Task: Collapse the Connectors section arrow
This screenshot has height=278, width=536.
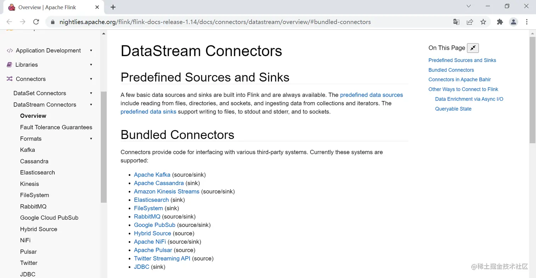Action: click(91, 79)
